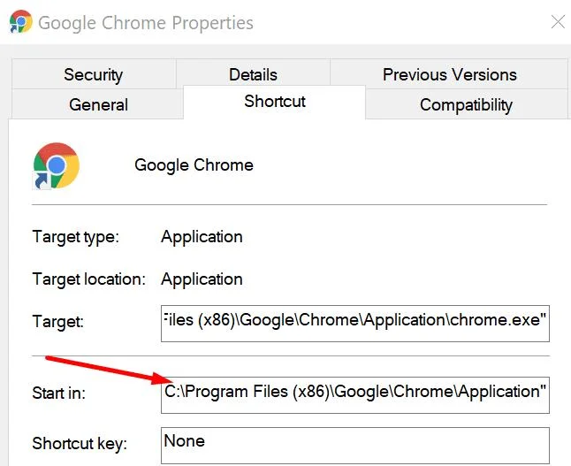571x466 pixels.
Task: Click the large Chrome shortcut icon
Action: pyautogui.click(x=56, y=165)
